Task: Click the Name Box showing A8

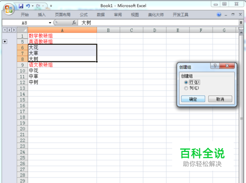Action: tap(25, 23)
